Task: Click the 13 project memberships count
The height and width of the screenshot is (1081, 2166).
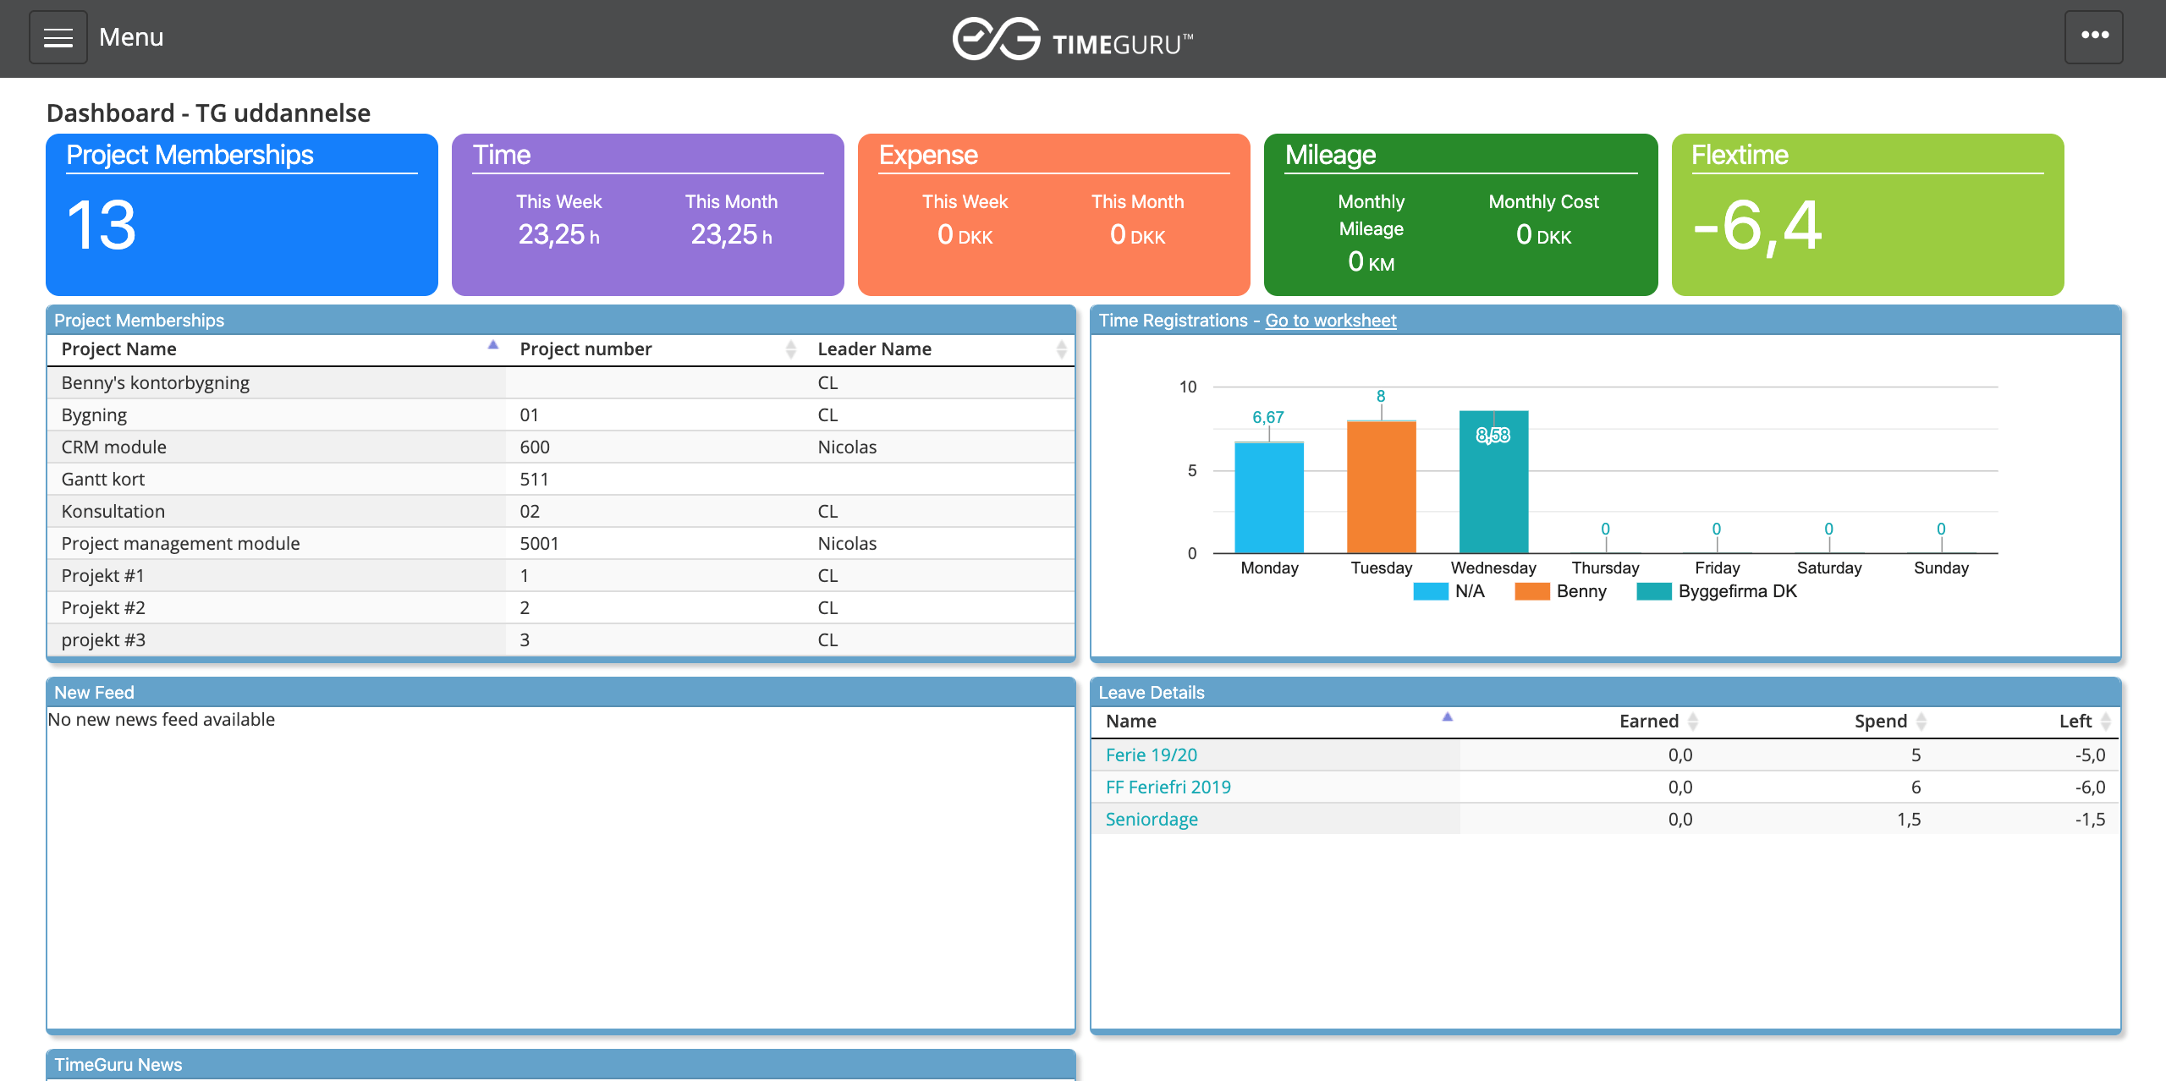Action: point(102,226)
